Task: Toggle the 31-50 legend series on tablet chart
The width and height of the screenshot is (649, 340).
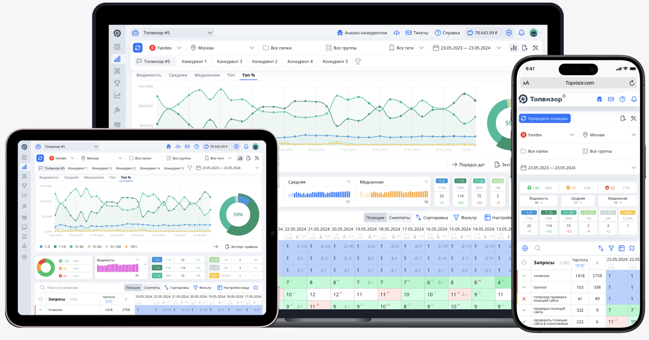Action: 94,247
